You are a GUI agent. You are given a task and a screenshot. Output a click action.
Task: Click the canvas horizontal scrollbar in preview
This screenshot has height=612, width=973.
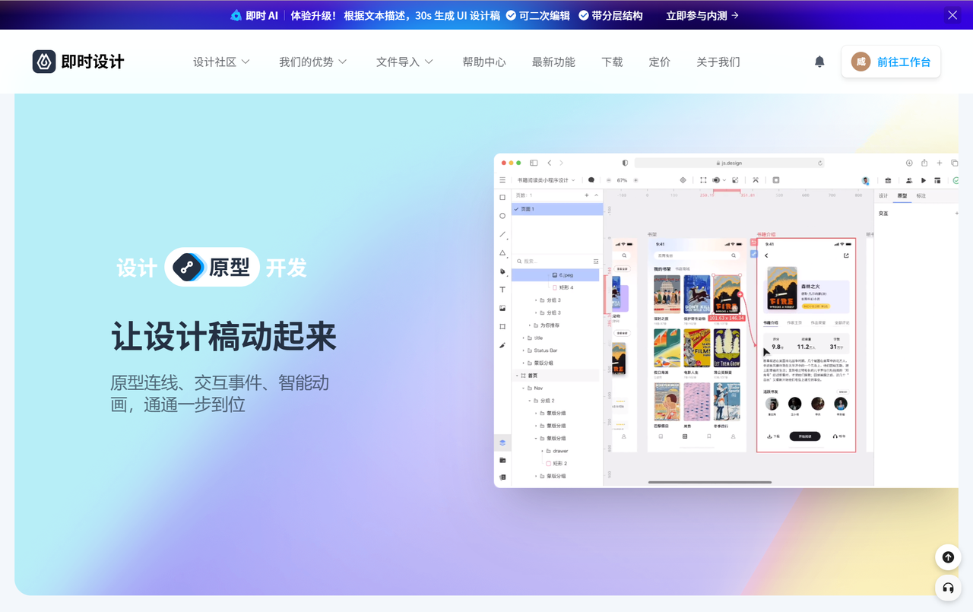[x=709, y=482]
